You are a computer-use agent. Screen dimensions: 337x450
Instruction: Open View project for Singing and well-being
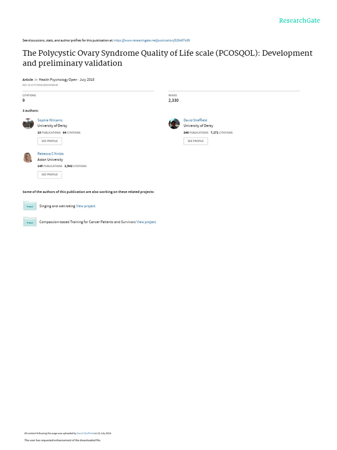86,206
